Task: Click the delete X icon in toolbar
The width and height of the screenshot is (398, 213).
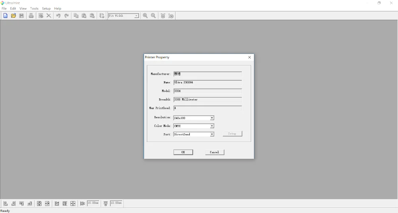Action: pyautogui.click(x=49, y=16)
